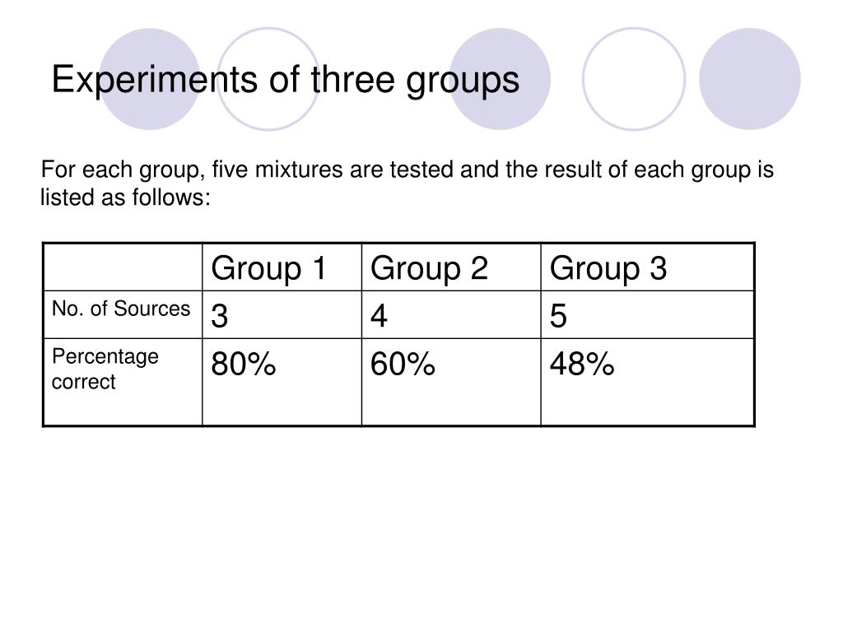Screen dimensions: 843x632
Task: Click the empty top-left table cell
Action: [123, 267]
